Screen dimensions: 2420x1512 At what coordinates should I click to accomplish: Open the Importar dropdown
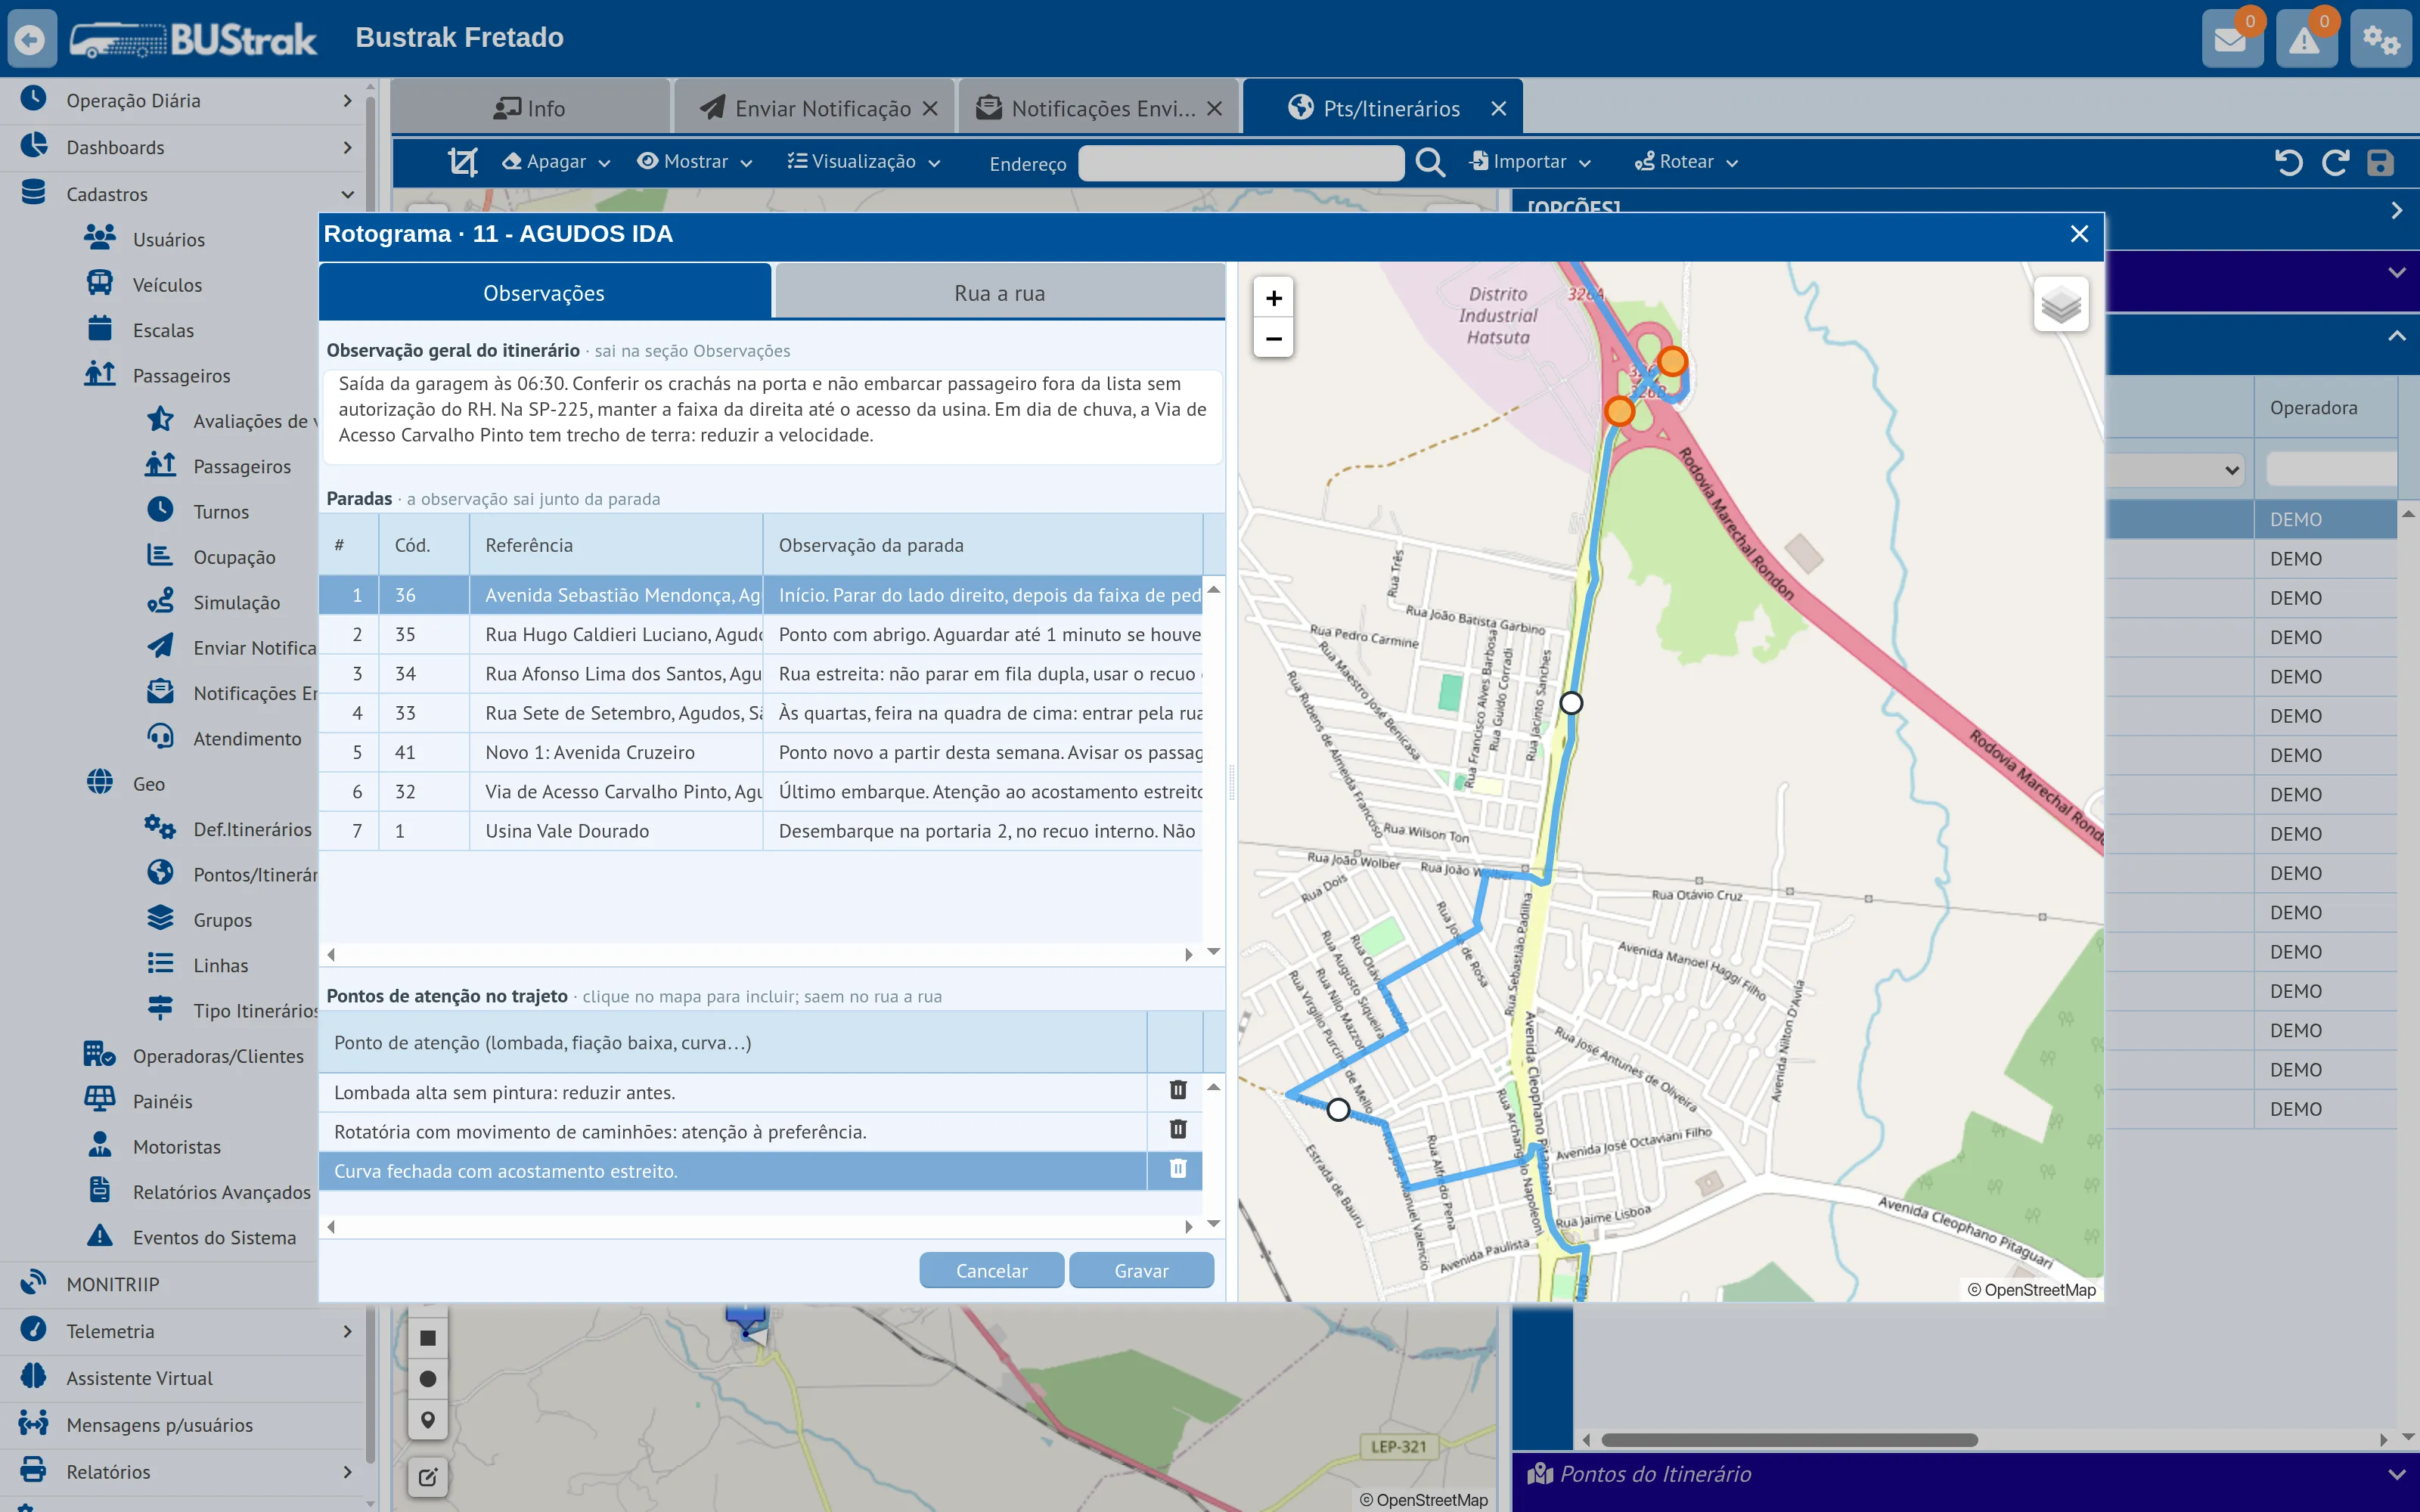[x=1530, y=162]
